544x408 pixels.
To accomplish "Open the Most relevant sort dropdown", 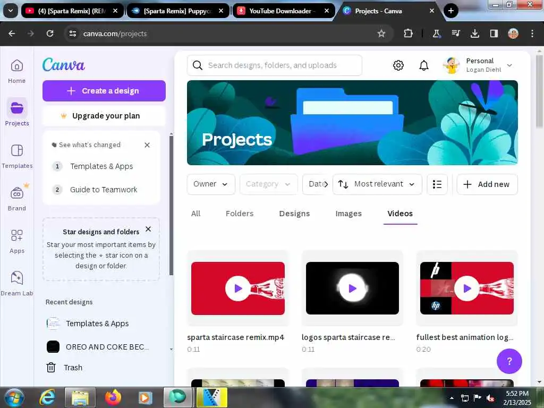I will 377,184.
